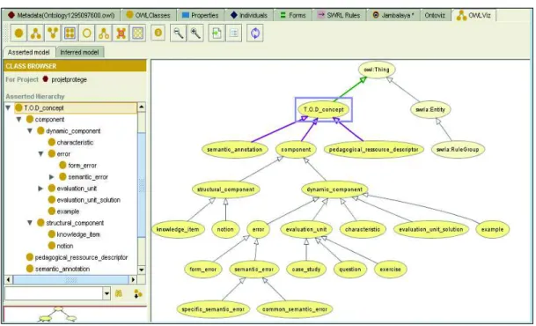Switch to the Jambalaya tab
This screenshot has height=326, width=536.
coord(393,15)
